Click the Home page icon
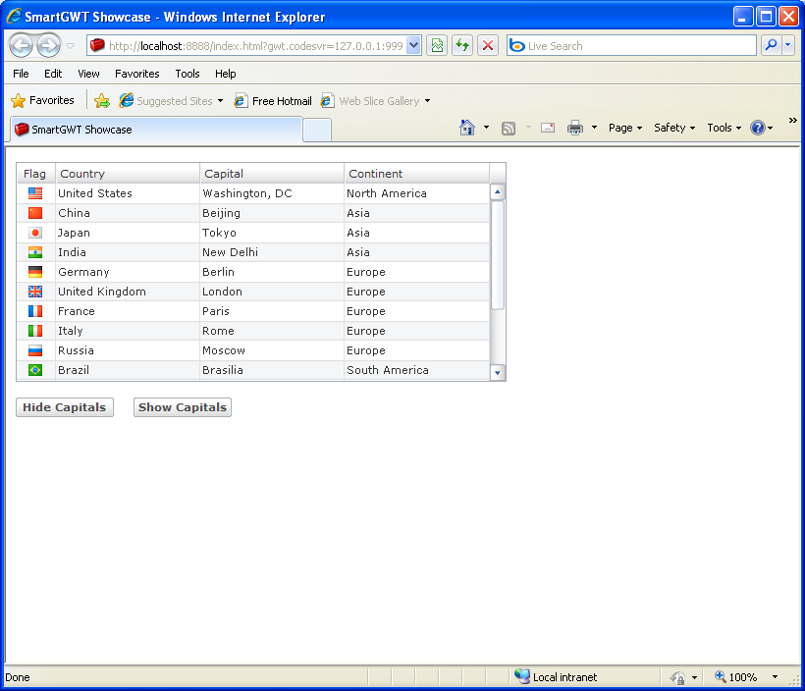 click(467, 128)
